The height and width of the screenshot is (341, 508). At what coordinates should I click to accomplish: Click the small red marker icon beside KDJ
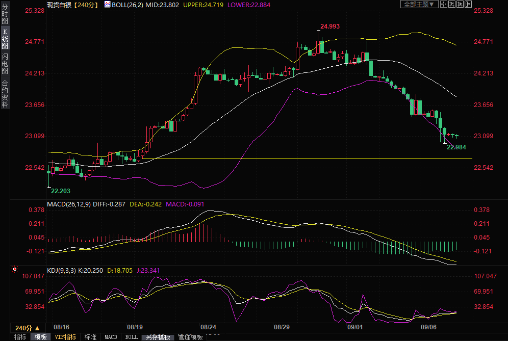click(x=14, y=268)
